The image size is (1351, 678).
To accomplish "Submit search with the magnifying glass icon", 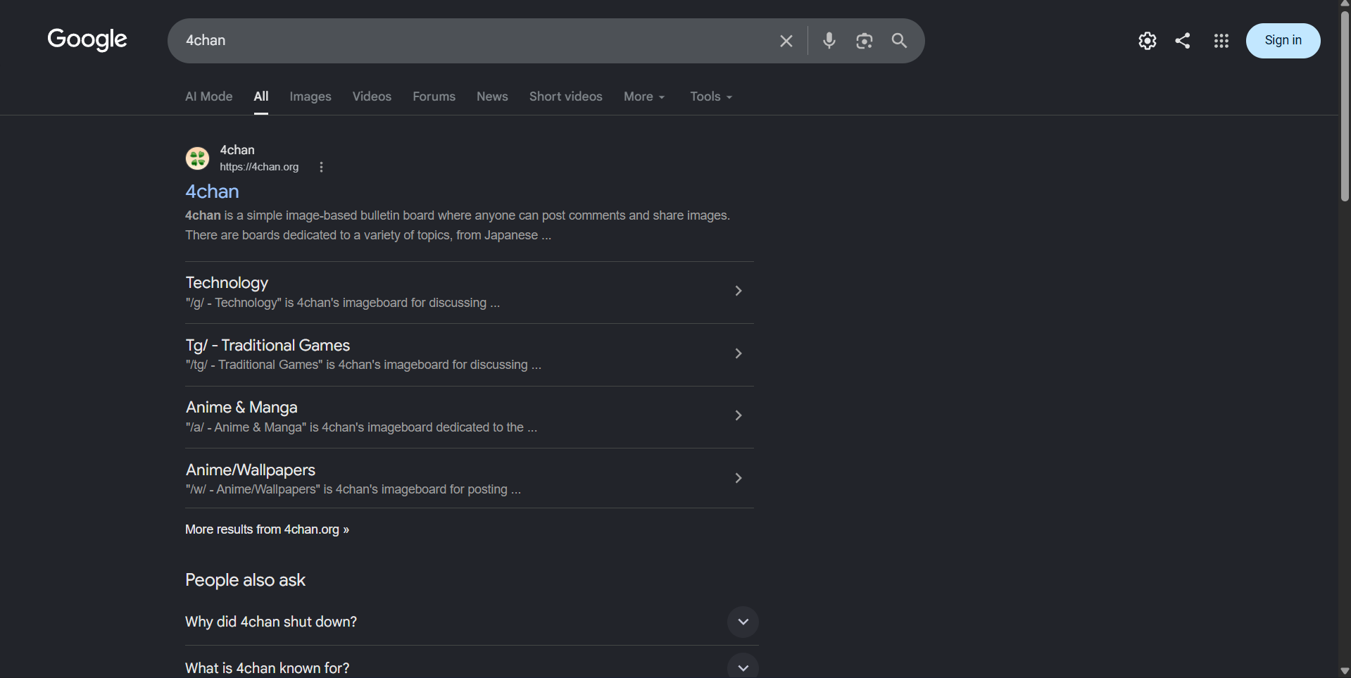I will (899, 41).
